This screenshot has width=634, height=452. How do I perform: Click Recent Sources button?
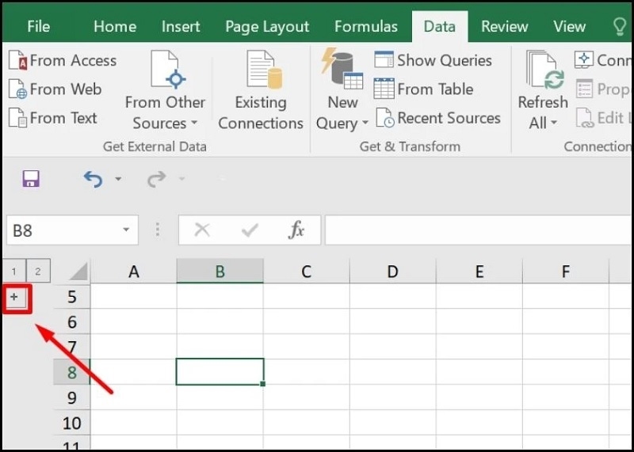pos(438,118)
